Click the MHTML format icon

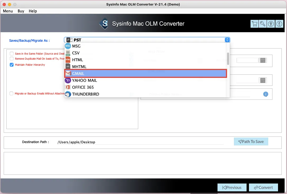pyautogui.click(x=68, y=67)
